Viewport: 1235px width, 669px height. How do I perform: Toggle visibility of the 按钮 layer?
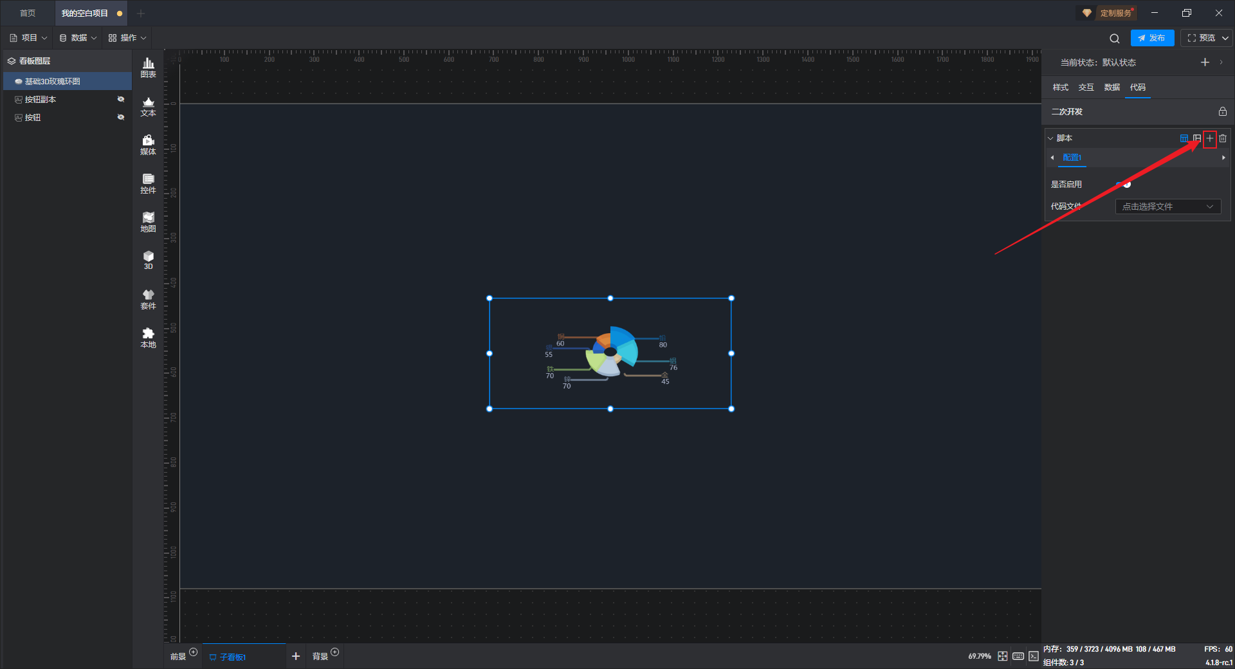click(120, 117)
